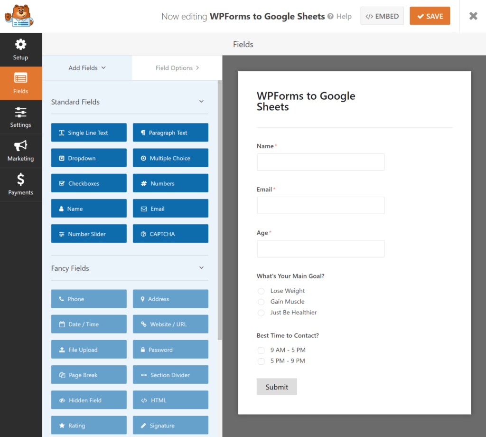486x437 pixels.
Task: Select the Lose Weight radio option
Action: (261, 291)
